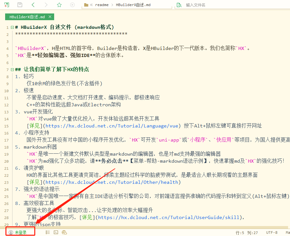Click the 详见 link text on line 23
The width and height of the screenshot is (290, 236).
coord(35,182)
